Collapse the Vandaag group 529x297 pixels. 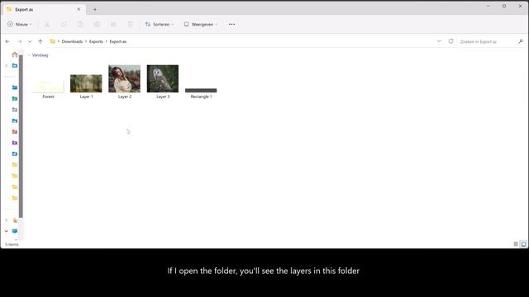point(29,55)
